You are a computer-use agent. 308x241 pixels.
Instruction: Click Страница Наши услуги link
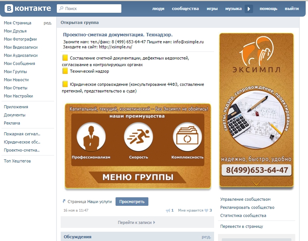coord(90,202)
